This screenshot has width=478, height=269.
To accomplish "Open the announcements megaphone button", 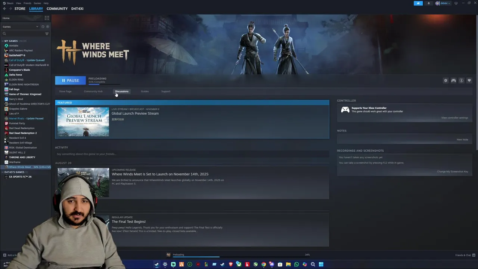I will [418, 3].
